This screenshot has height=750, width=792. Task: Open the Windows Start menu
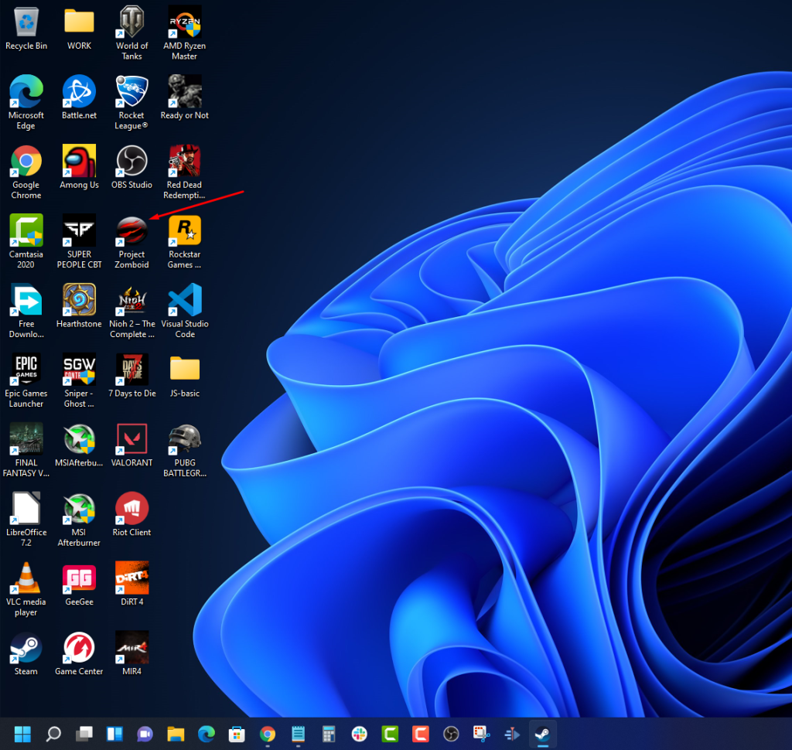point(22,734)
